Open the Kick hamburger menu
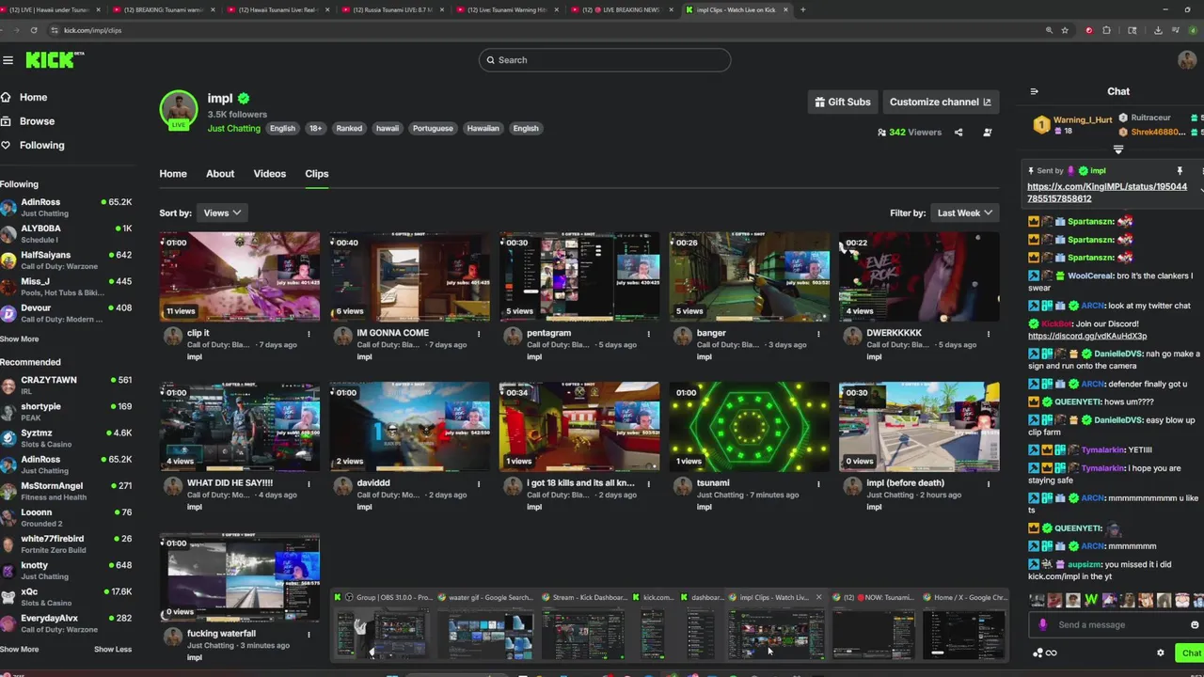 [8, 60]
